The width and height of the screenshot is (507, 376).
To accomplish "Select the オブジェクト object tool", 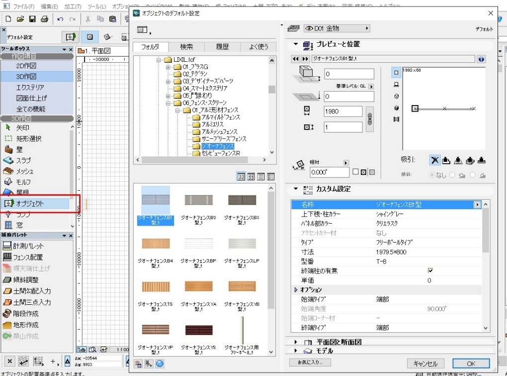I will click(x=35, y=203).
